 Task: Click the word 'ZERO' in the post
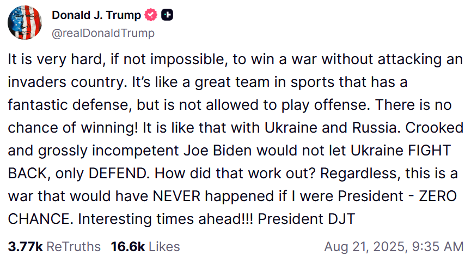(x=438, y=196)
